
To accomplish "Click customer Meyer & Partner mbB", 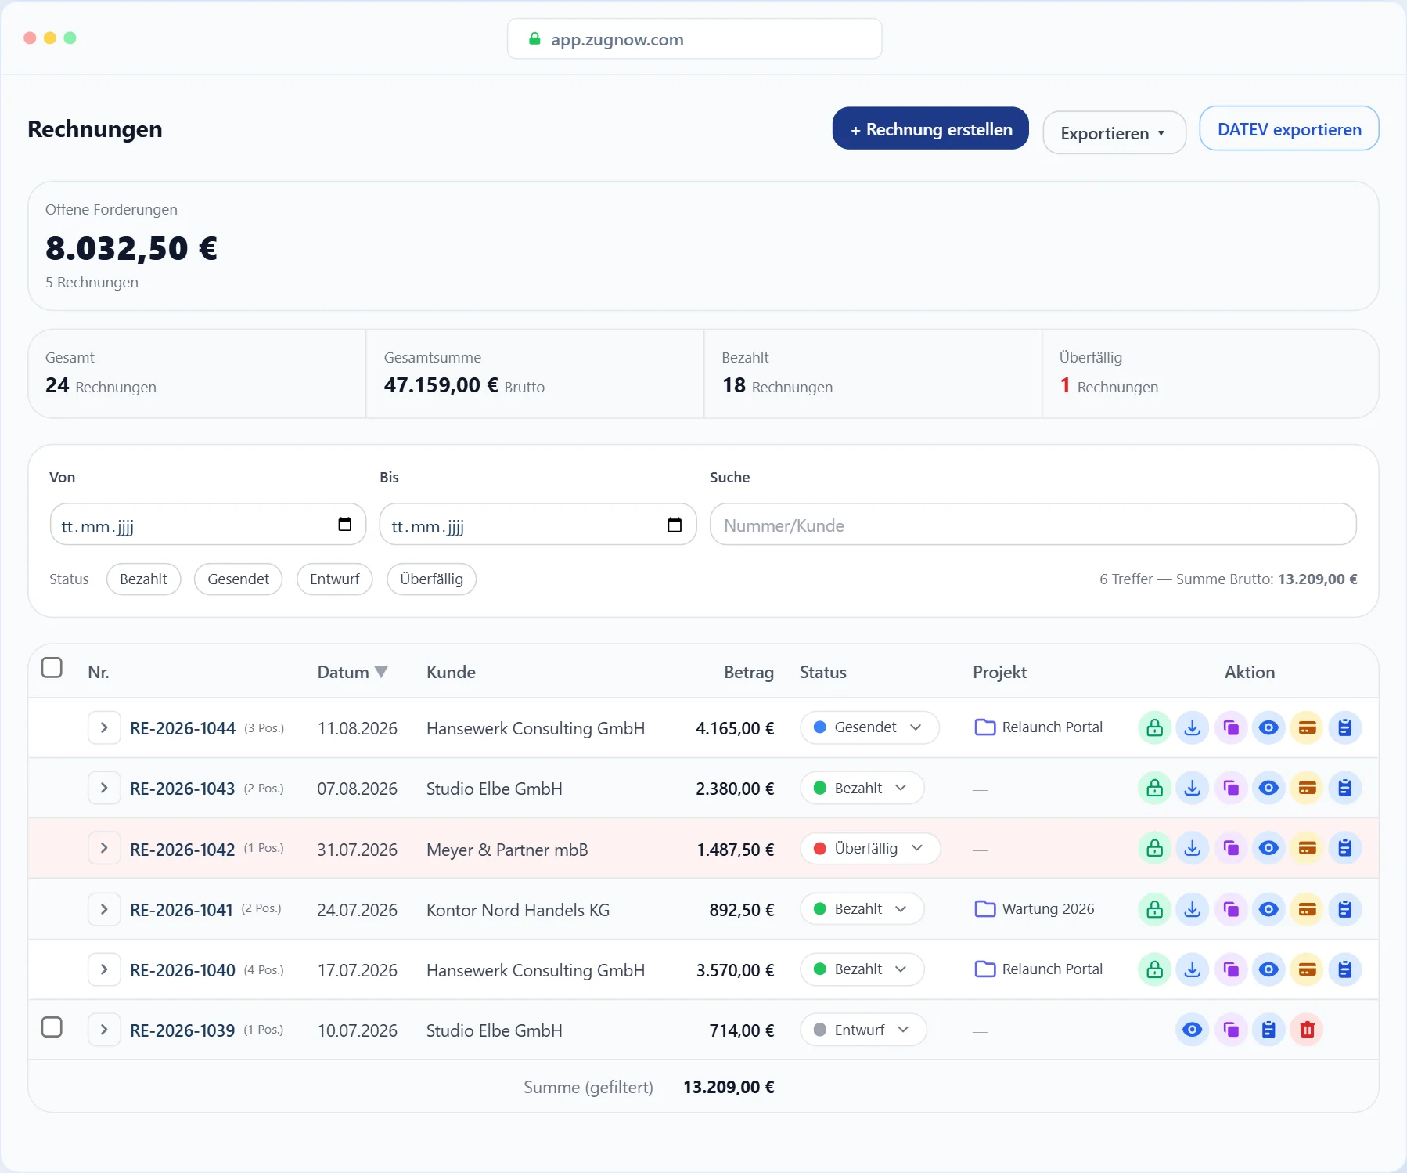I will click(x=507, y=850).
